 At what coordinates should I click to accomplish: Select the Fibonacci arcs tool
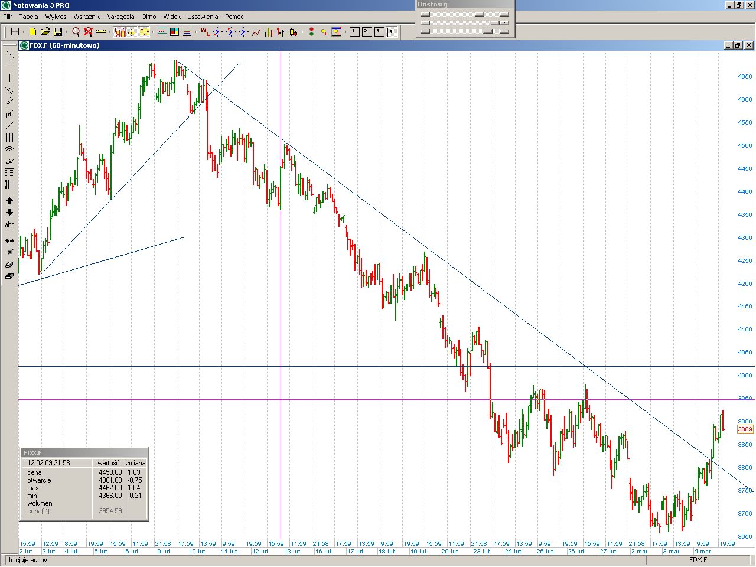[x=9, y=149]
